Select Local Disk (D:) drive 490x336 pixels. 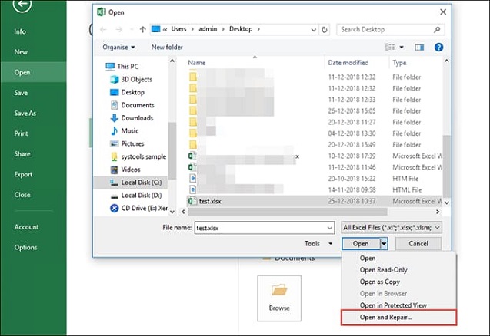point(136,195)
